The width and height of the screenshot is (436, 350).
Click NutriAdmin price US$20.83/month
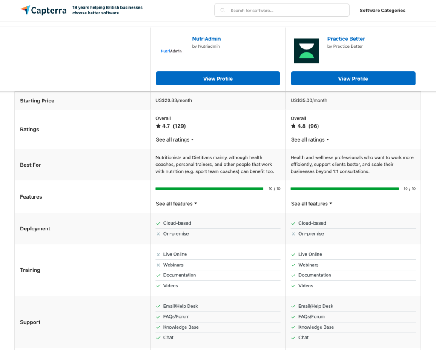[x=174, y=100]
